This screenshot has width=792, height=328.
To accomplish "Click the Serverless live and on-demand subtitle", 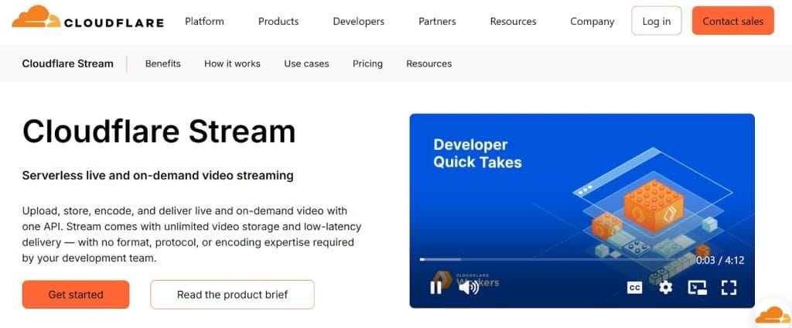I will point(158,176).
